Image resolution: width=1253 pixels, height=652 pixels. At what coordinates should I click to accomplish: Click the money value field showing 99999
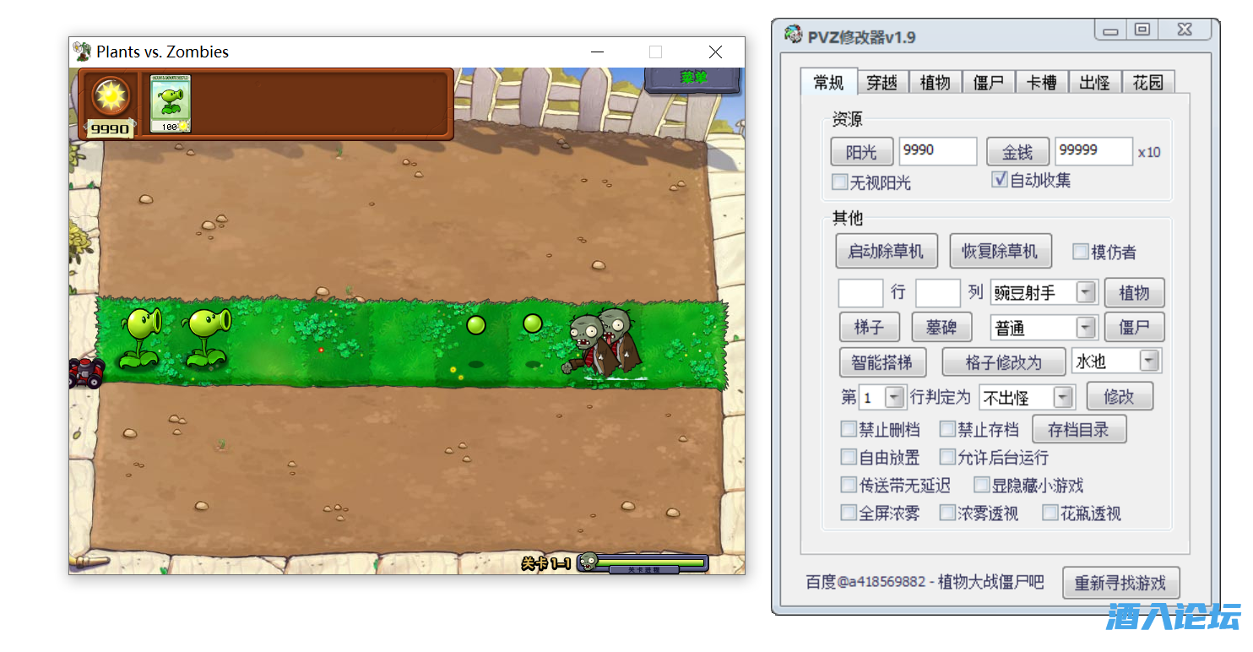point(1093,151)
